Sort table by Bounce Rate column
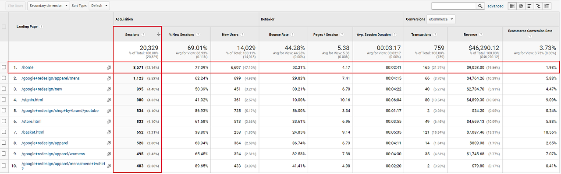Image resolution: width=561 pixels, height=174 pixels. pos(279,35)
